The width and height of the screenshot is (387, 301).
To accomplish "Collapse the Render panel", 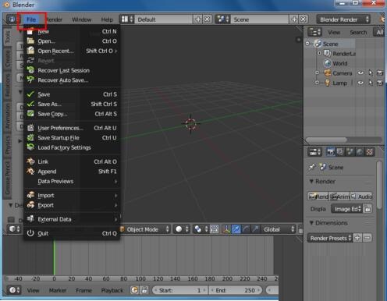I will [311, 181].
